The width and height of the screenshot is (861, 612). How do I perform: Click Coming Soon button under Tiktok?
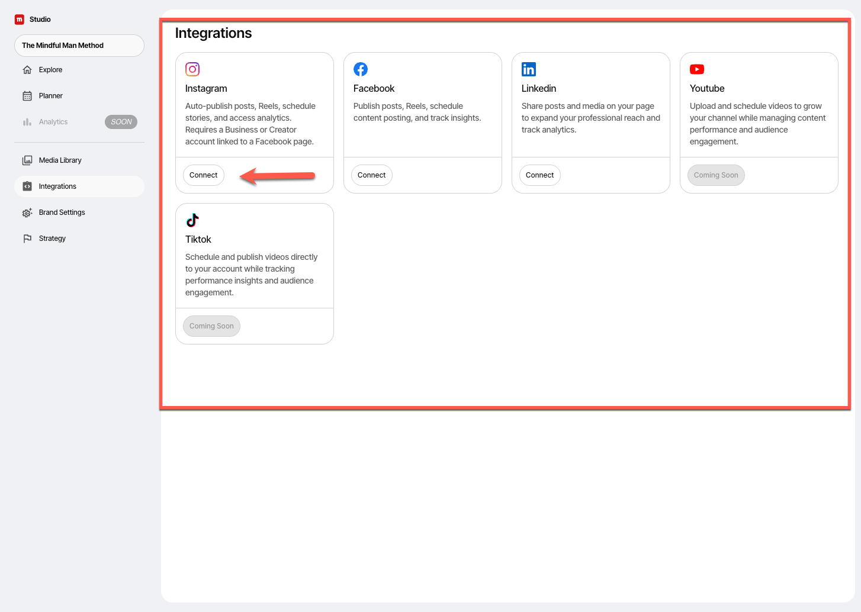tap(211, 326)
